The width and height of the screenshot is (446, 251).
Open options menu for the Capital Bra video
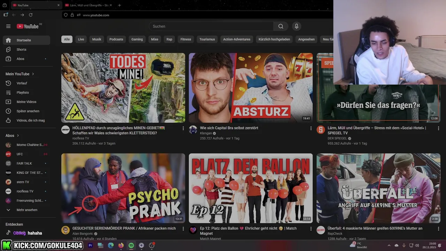pos(311,128)
